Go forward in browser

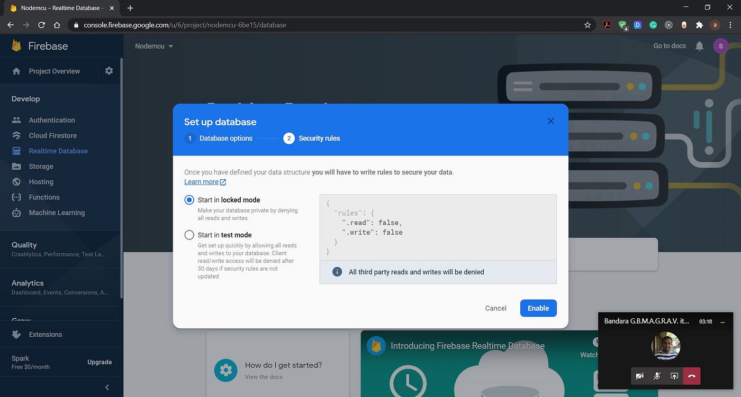point(25,25)
